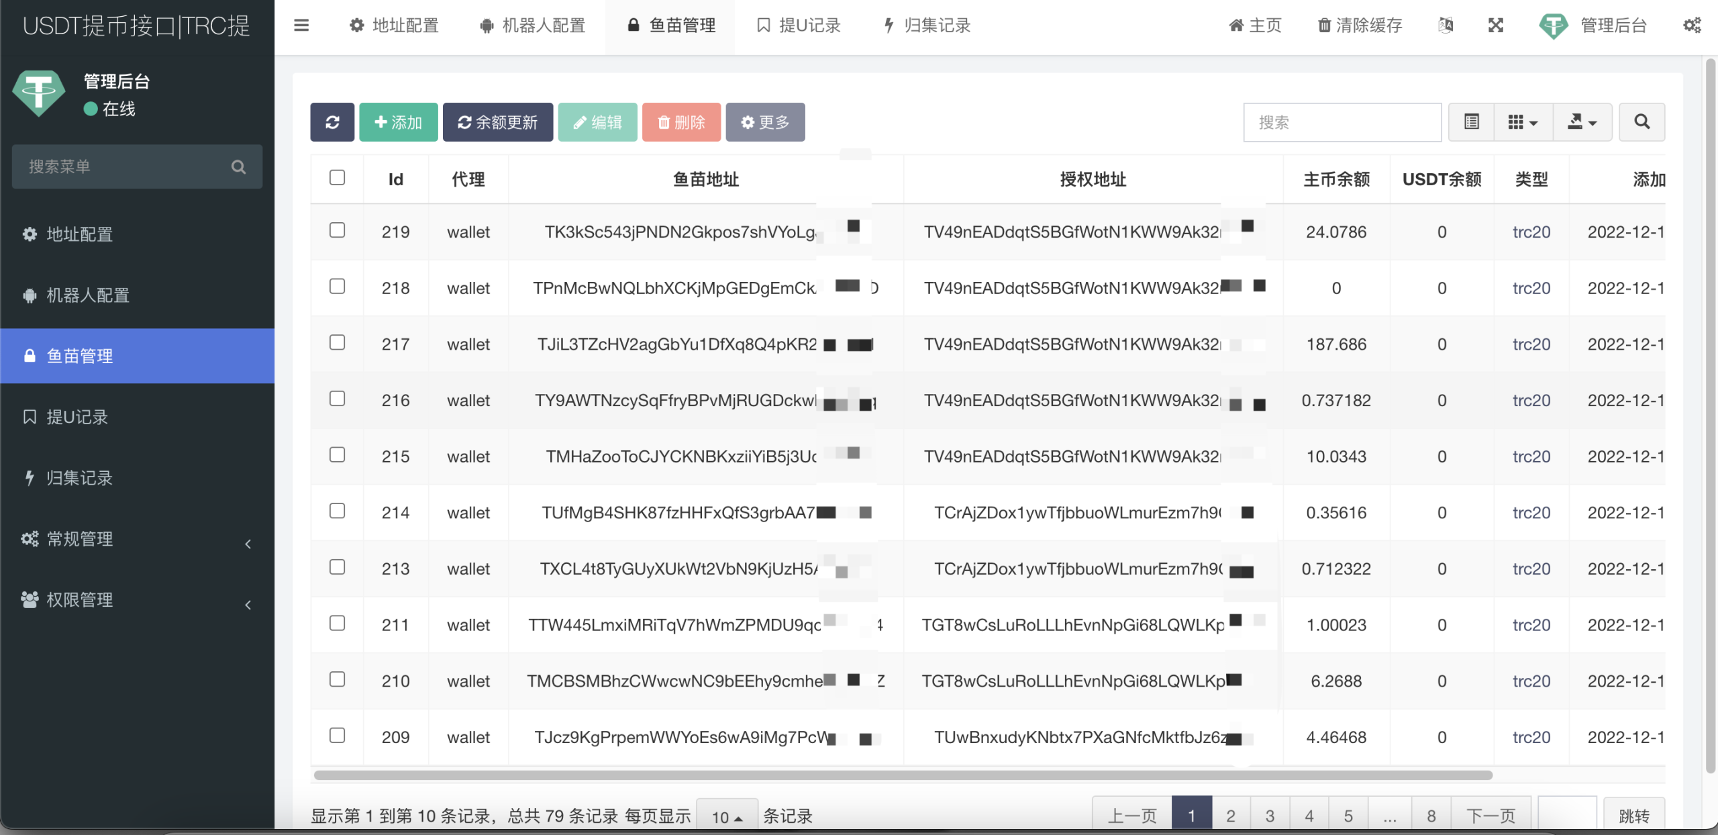Screen dimensions: 1718x835
Task: Click the hamburger menu icon
Action: (301, 26)
